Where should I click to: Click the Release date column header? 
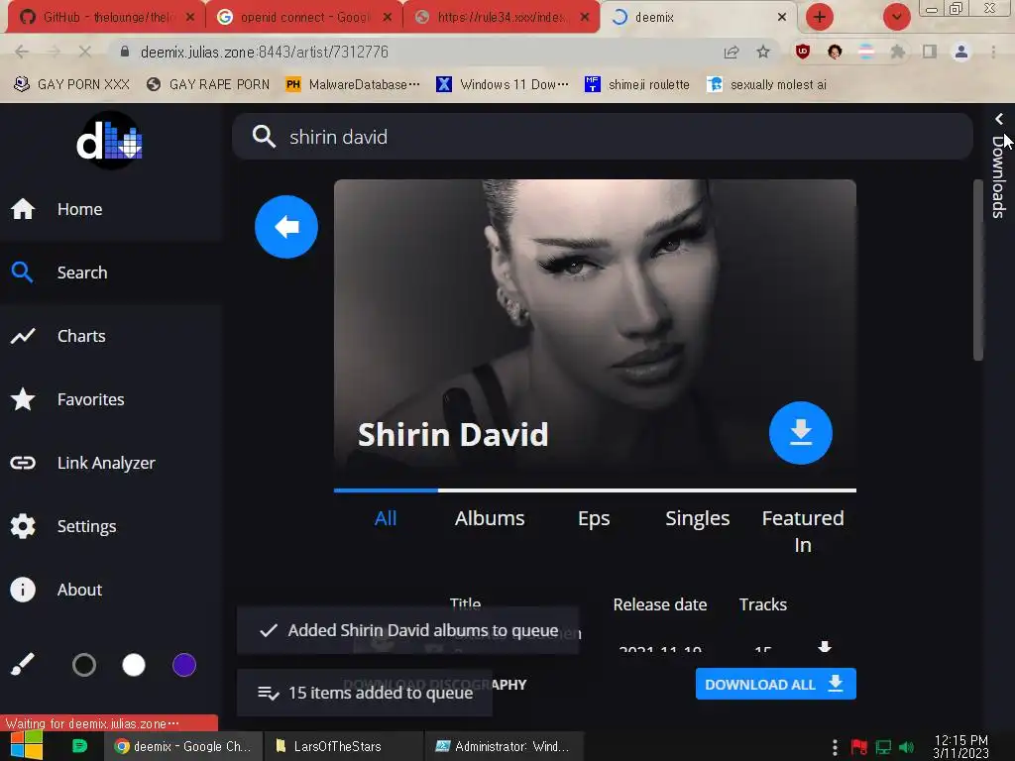(x=659, y=604)
